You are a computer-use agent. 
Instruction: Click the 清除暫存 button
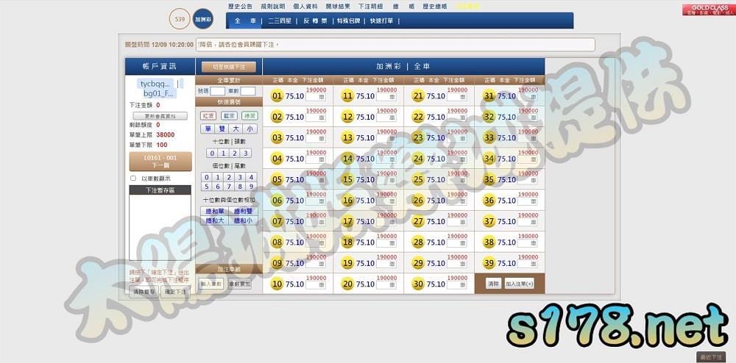click(144, 292)
